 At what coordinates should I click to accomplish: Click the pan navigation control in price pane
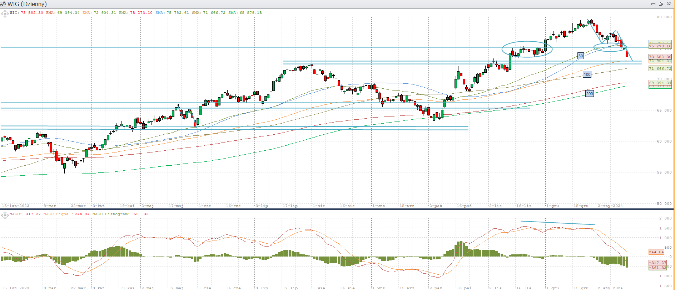click(x=5, y=14)
